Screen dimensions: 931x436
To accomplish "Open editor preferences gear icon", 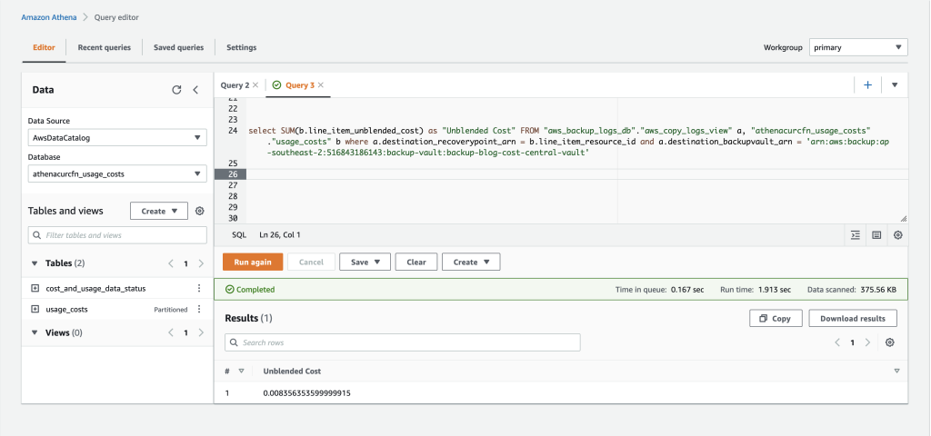I will (x=897, y=235).
